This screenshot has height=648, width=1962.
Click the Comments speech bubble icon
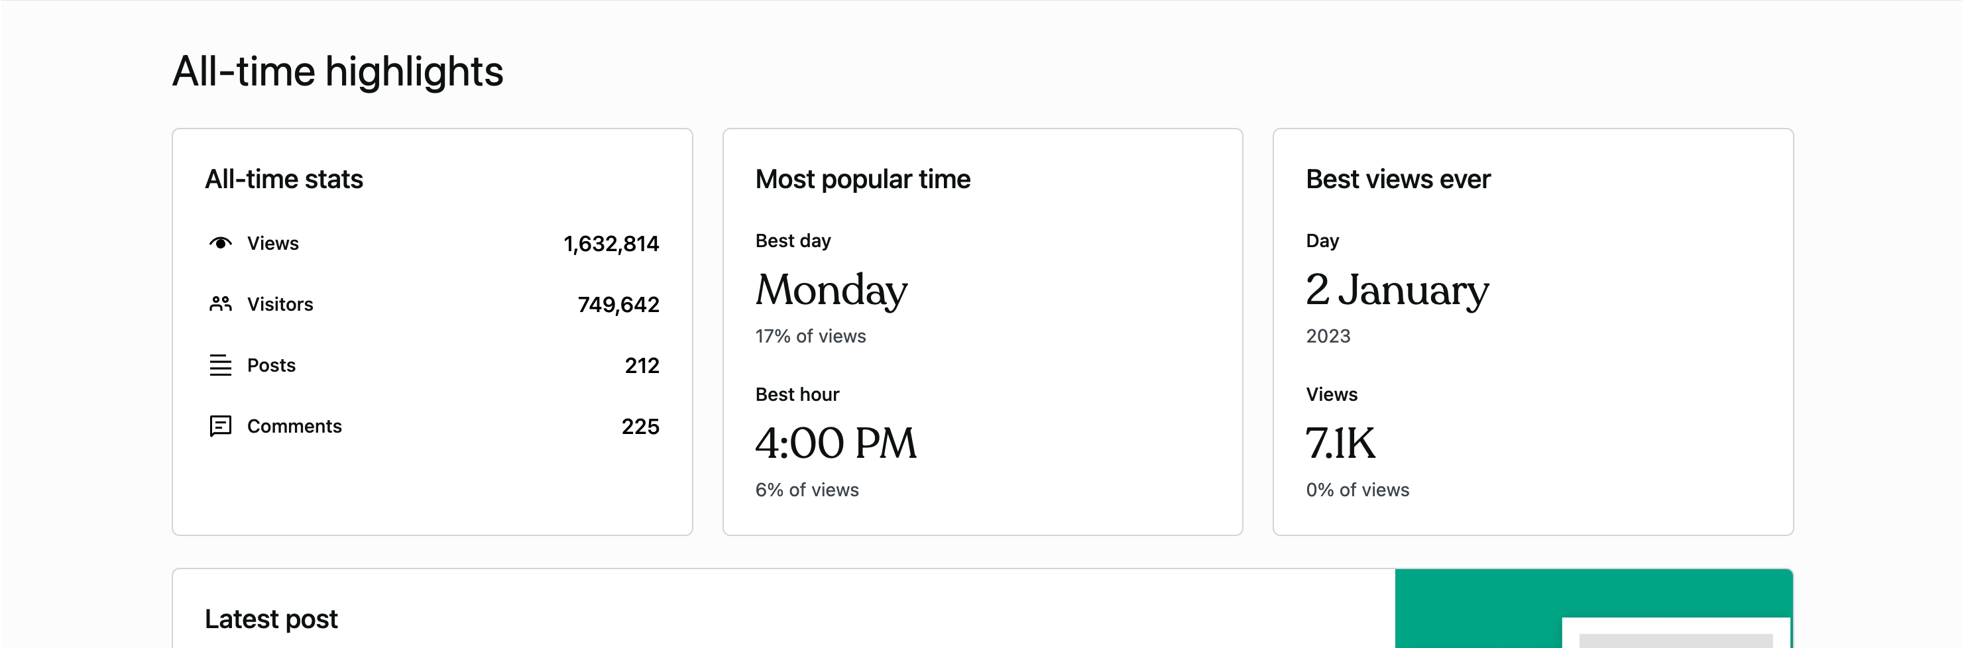219,427
